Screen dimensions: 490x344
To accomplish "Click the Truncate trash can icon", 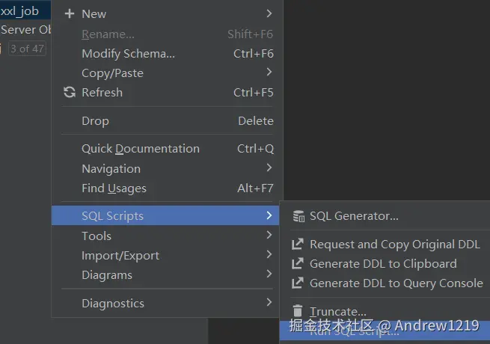I will point(298,311).
